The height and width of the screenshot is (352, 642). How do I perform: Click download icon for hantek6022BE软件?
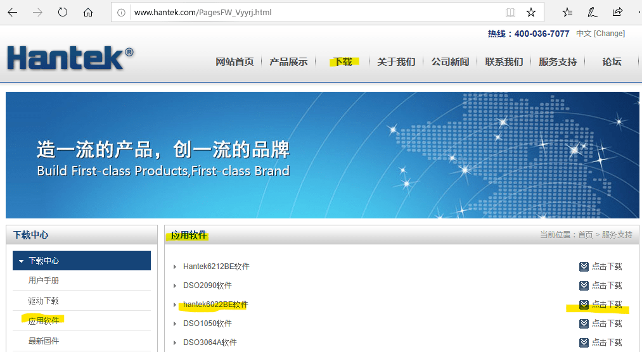point(584,305)
